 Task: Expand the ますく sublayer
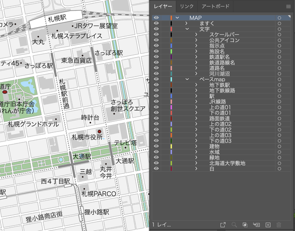pos(186,23)
